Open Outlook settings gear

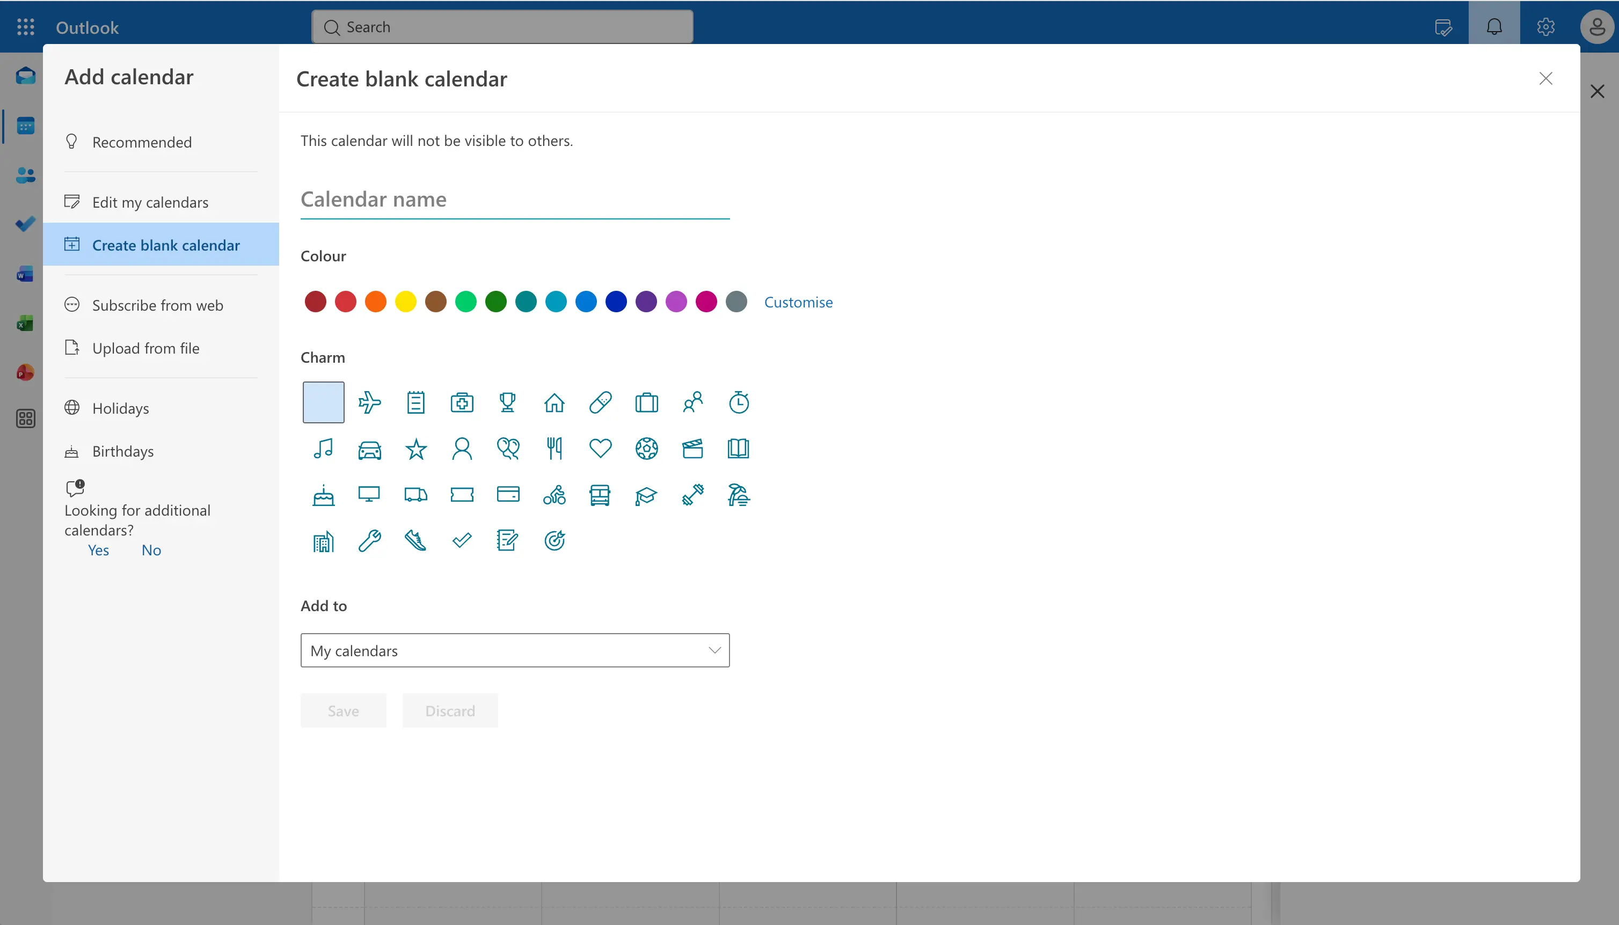tap(1545, 27)
